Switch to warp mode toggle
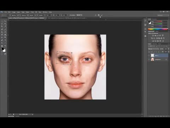The width and height of the screenshot is (170, 128). click(96, 15)
